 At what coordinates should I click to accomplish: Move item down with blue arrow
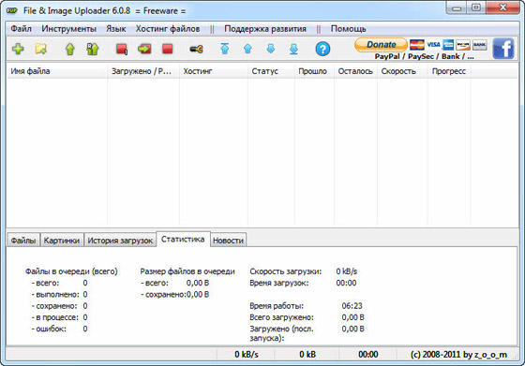[271, 49]
